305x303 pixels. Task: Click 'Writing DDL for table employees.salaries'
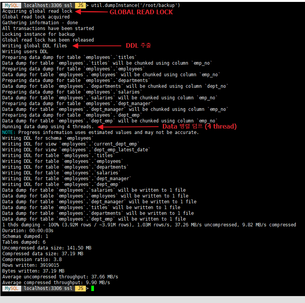pyautogui.click(x=62, y=173)
